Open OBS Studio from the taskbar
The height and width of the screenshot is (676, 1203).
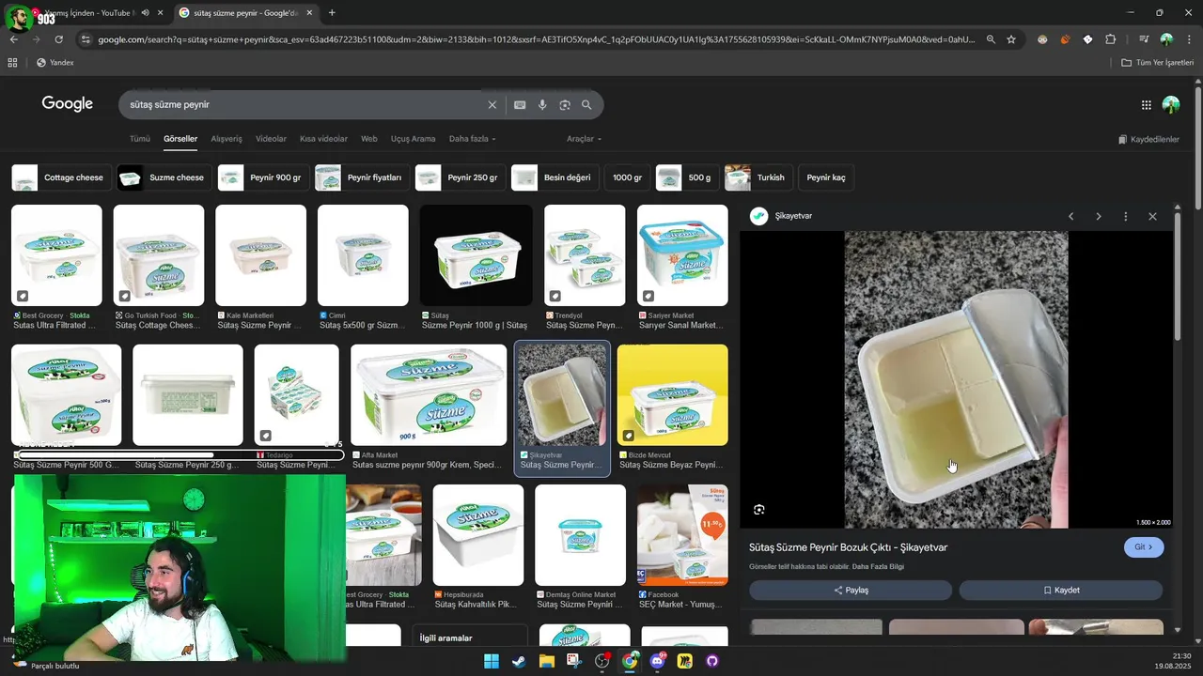click(x=601, y=661)
